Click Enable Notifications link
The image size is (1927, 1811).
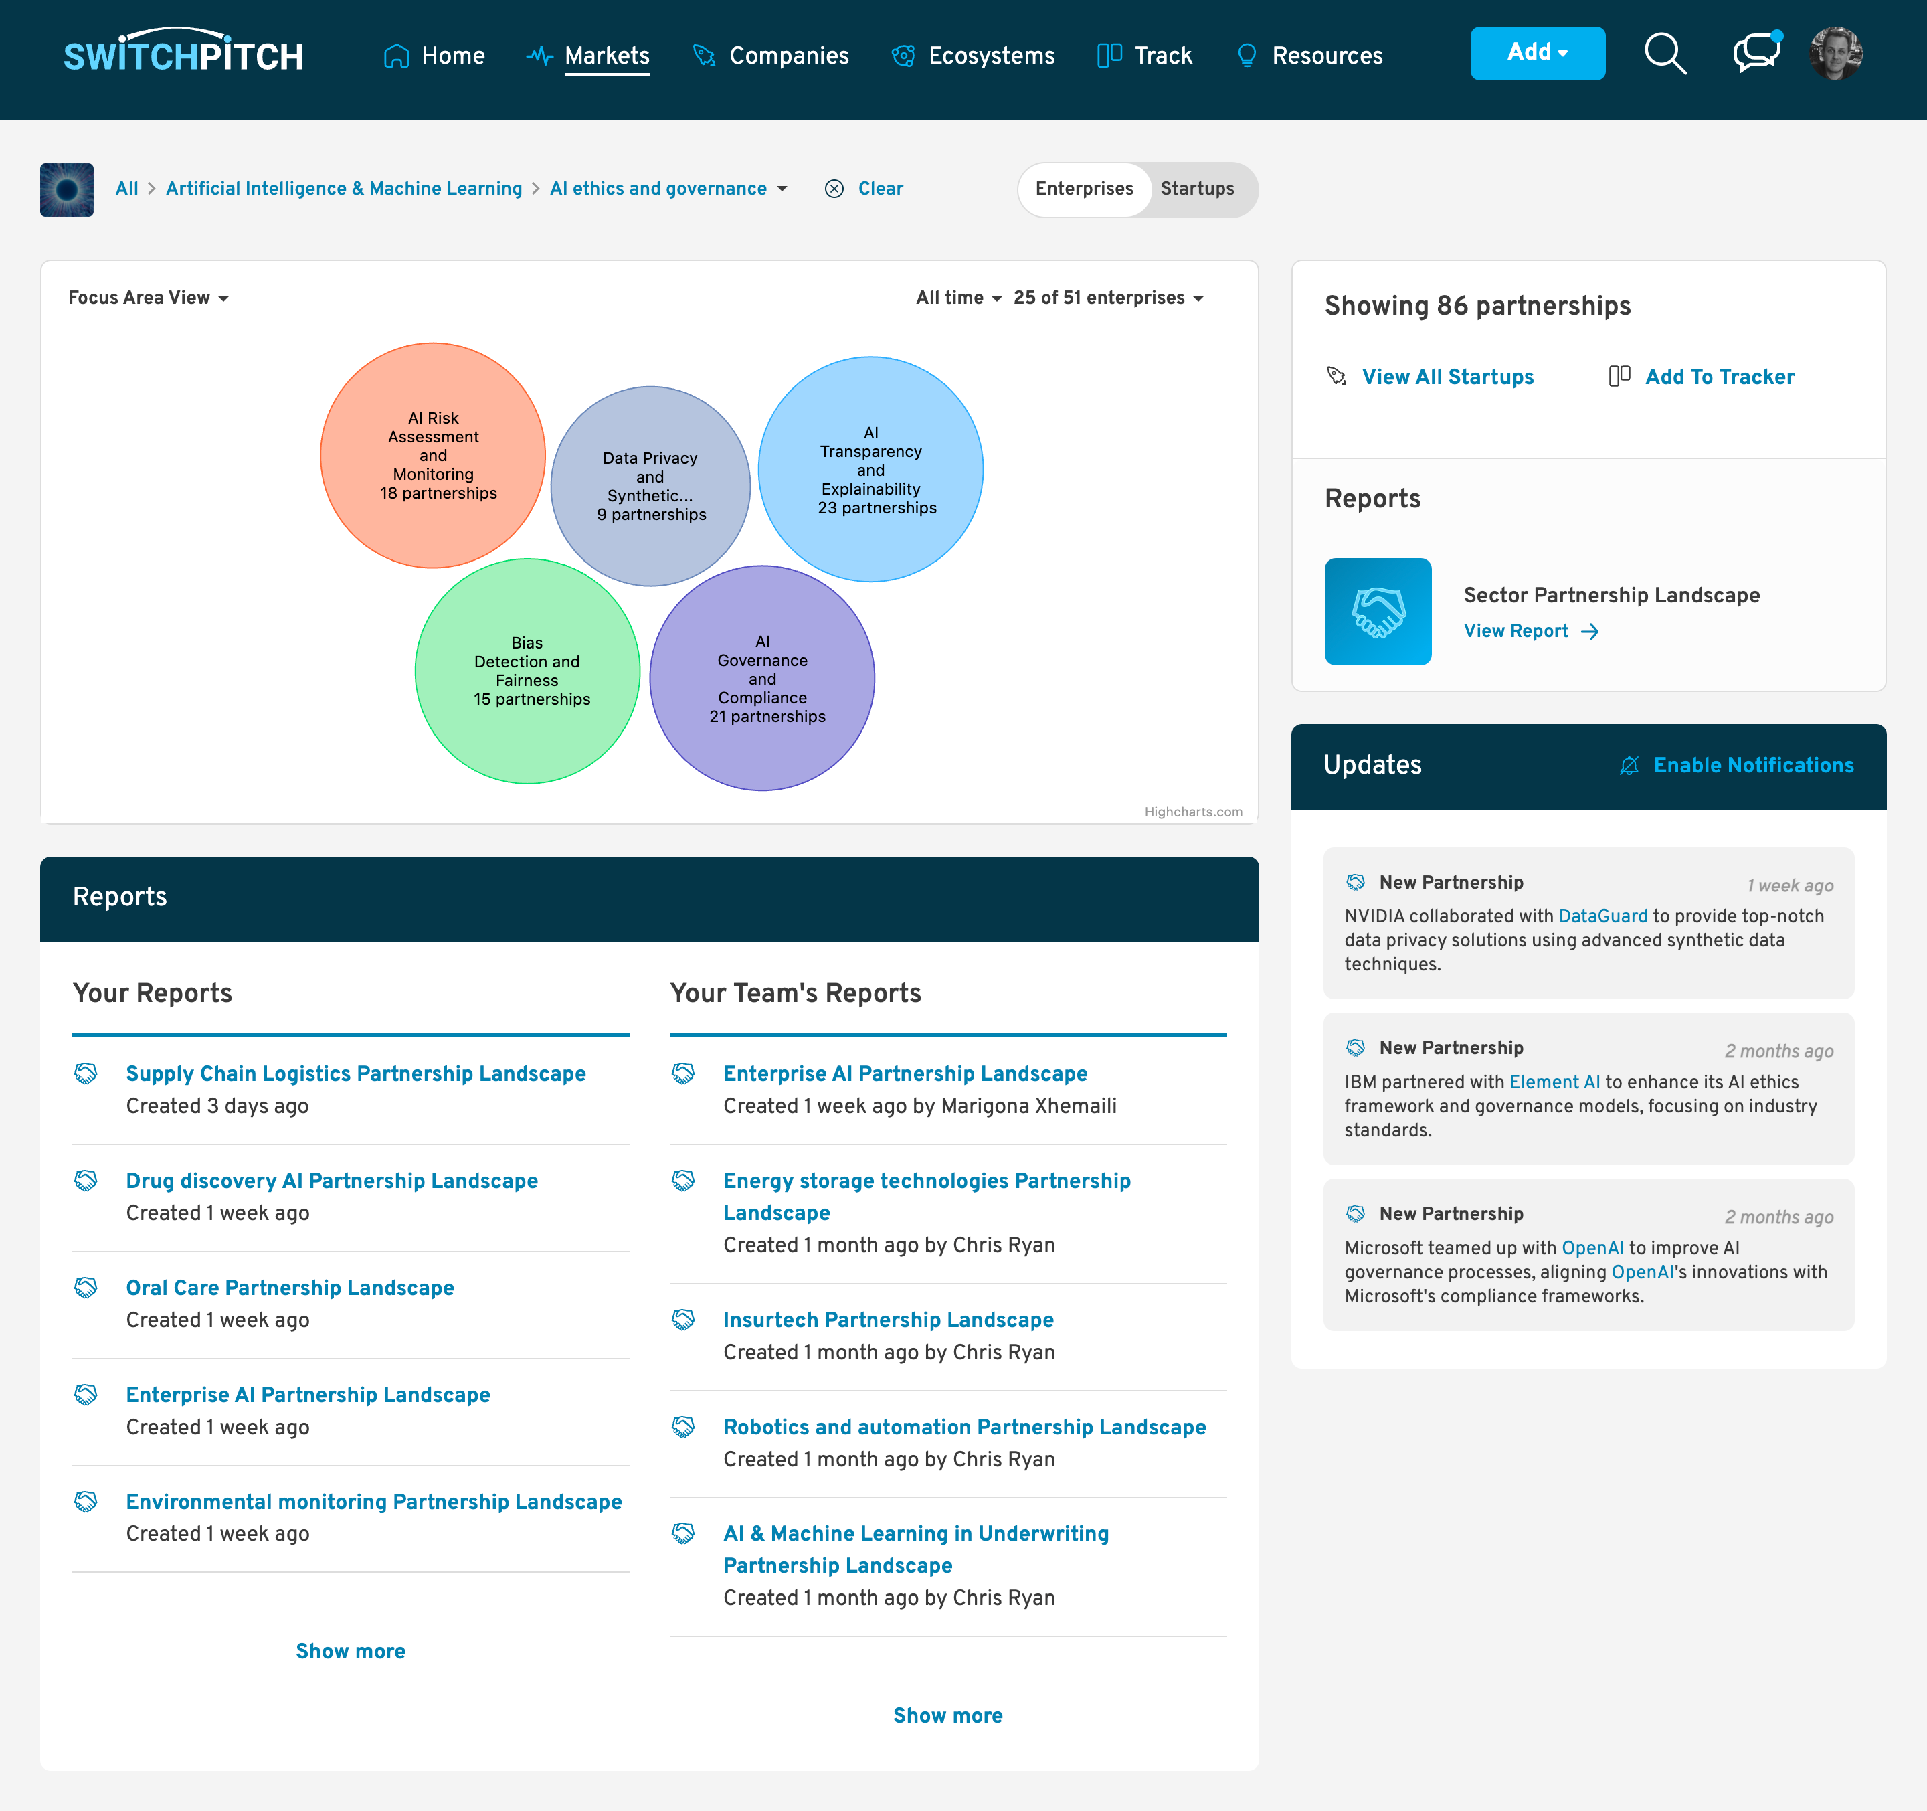pyautogui.click(x=1754, y=766)
